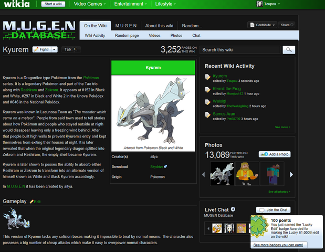Click the Add a Photo button

[275, 154]
